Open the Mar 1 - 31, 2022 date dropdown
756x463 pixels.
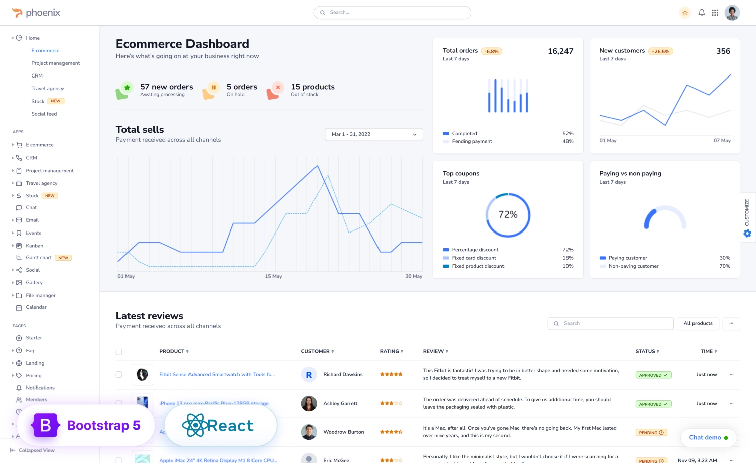[x=374, y=134]
